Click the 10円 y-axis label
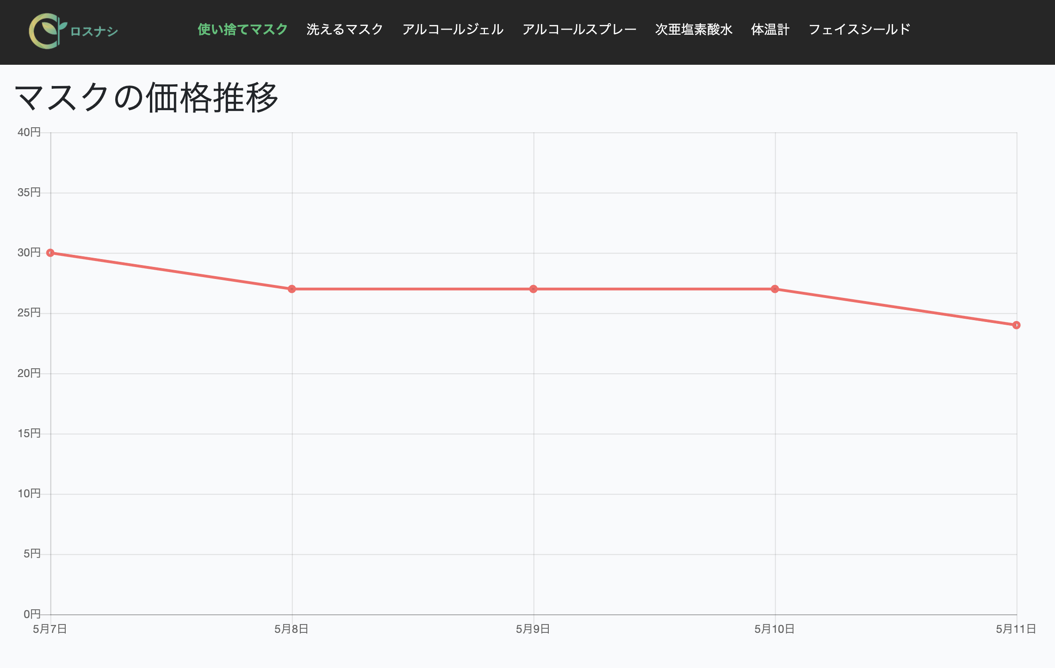The image size is (1055, 668). pos(29,494)
